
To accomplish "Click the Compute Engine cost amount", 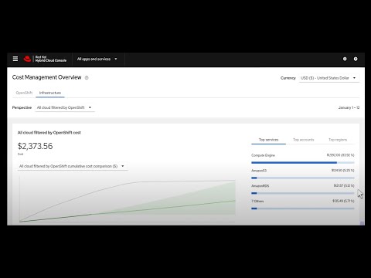I will pyautogui.click(x=340, y=155).
